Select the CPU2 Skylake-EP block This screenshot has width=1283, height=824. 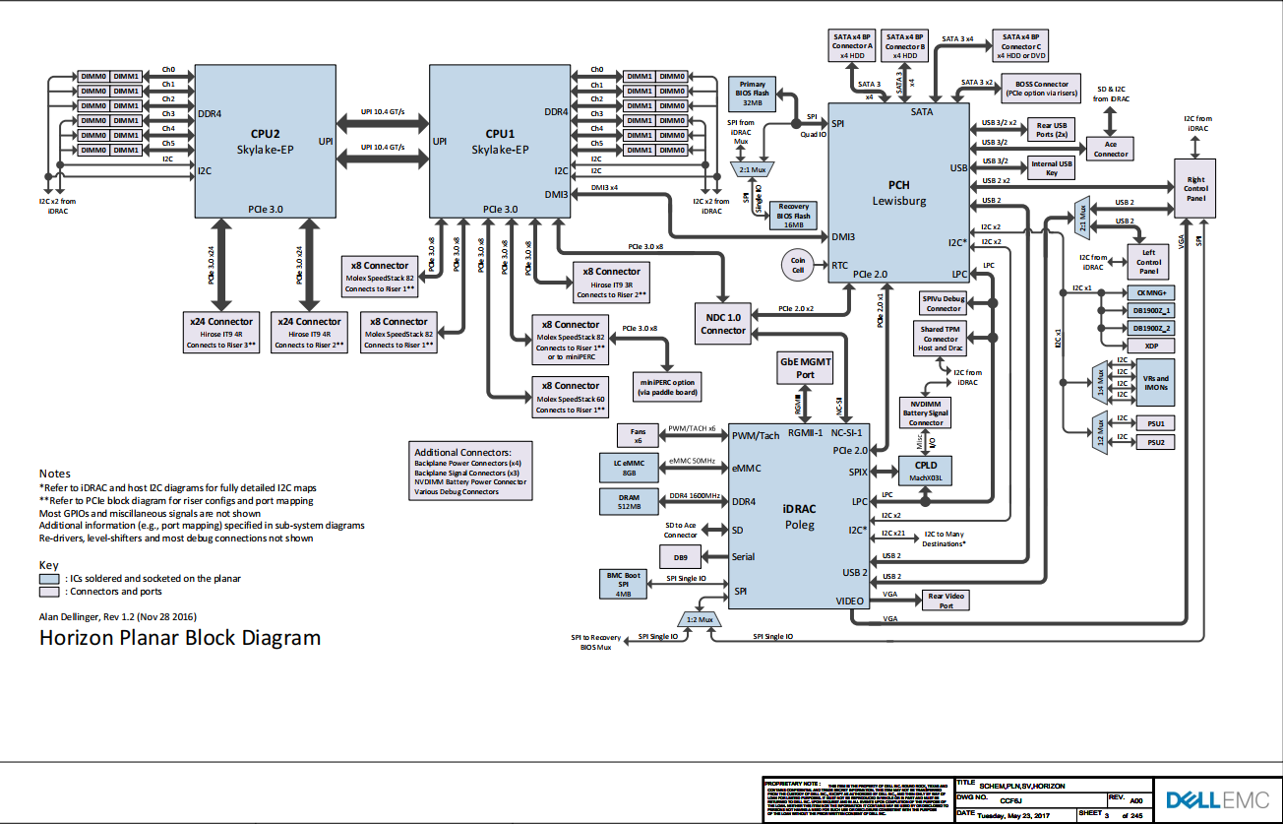(x=265, y=140)
